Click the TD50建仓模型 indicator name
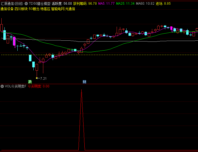This screenshot has width=198, height=152. (x=39, y=4)
